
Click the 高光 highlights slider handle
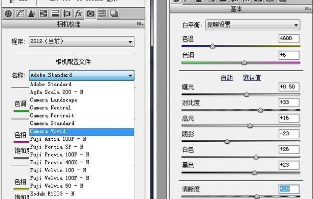click(x=250, y=126)
